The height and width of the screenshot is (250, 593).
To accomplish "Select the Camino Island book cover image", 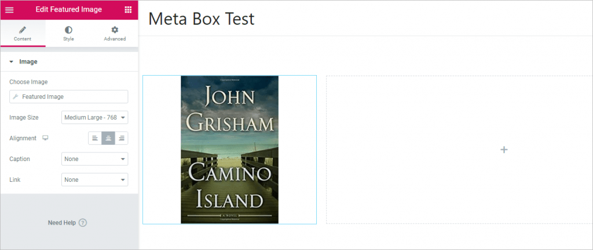I will coord(229,150).
